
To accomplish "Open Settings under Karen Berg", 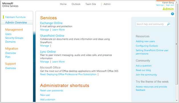I will tap(160, 5).
